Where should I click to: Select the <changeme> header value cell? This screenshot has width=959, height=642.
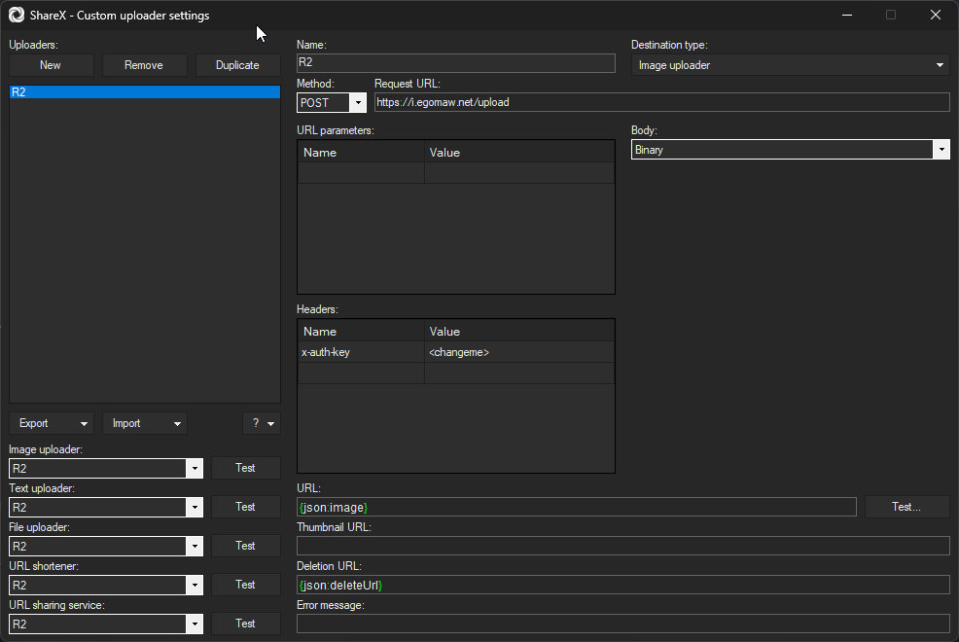click(x=519, y=352)
